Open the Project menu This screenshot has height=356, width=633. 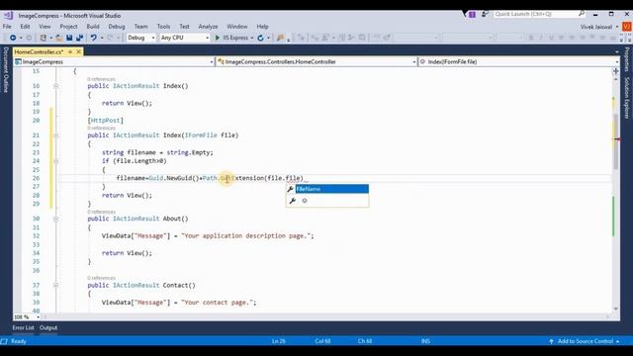[68, 27]
